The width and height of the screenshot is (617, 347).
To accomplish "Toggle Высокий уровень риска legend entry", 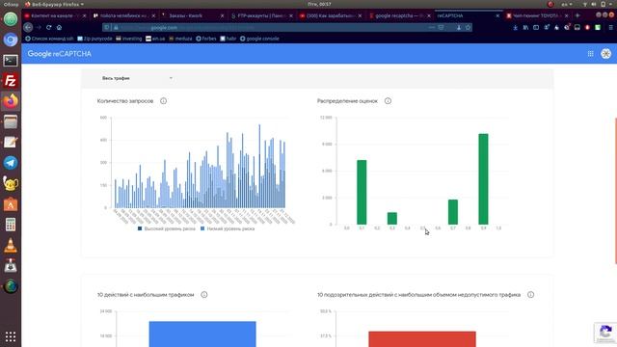I will pyautogui.click(x=167, y=228).
